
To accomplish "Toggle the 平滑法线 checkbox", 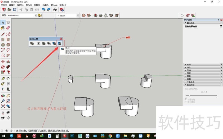I will (186, 99).
